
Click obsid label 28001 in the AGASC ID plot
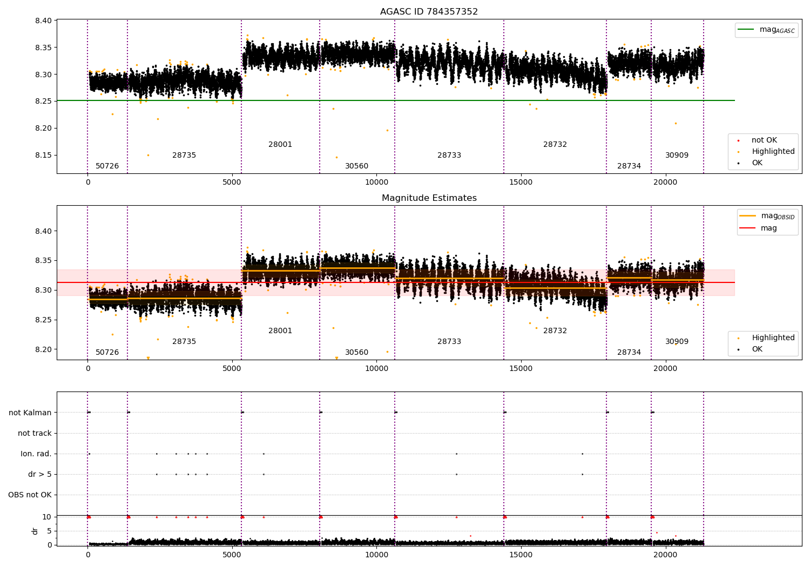click(x=280, y=145)
